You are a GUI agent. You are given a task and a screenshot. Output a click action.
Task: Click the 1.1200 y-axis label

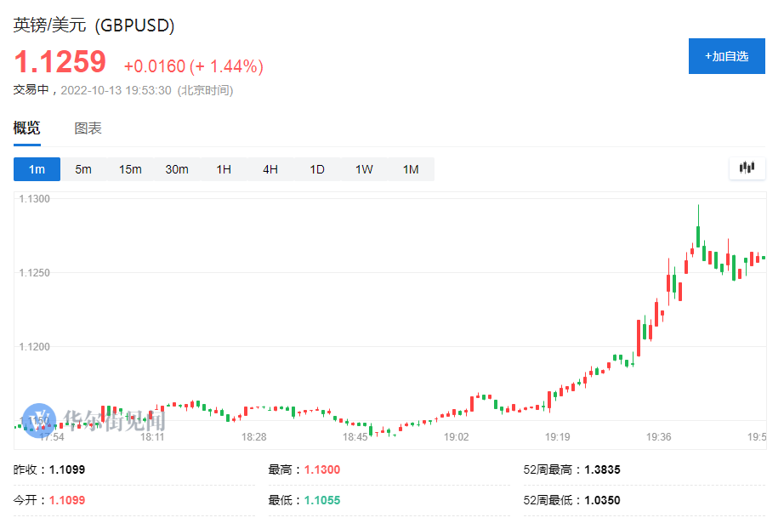[35, 347]
